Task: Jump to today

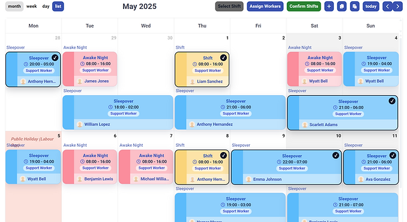Action: 371,7
